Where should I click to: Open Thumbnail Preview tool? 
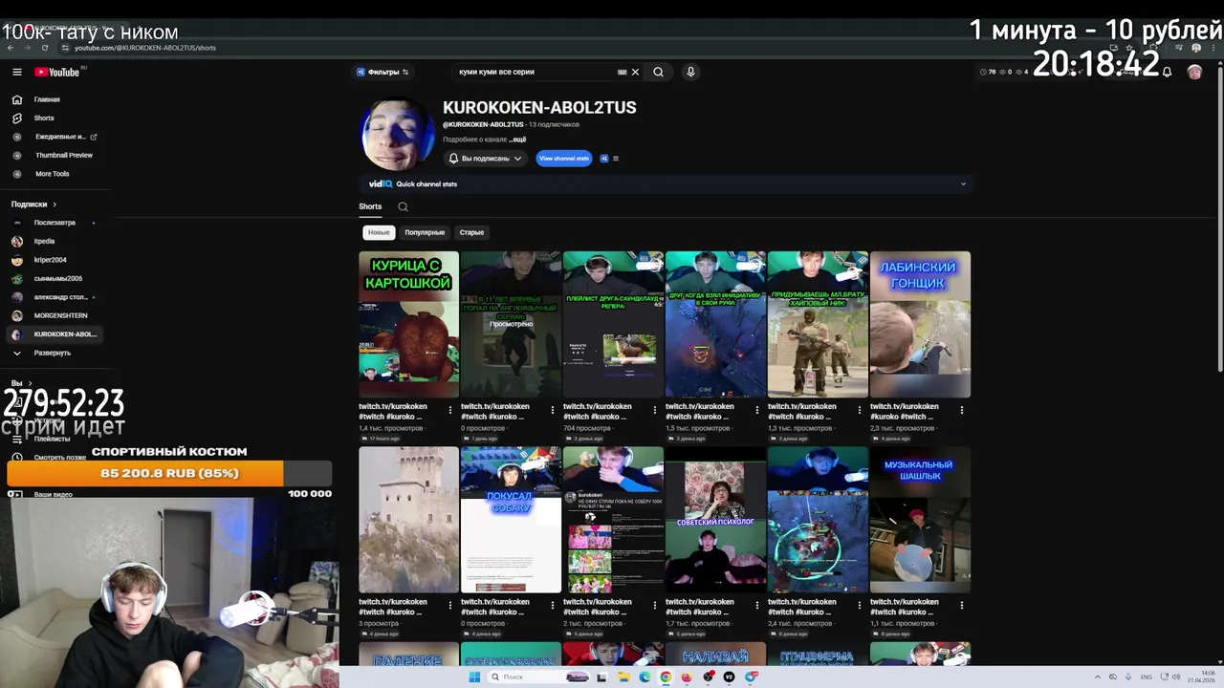[x=63, y=155]
